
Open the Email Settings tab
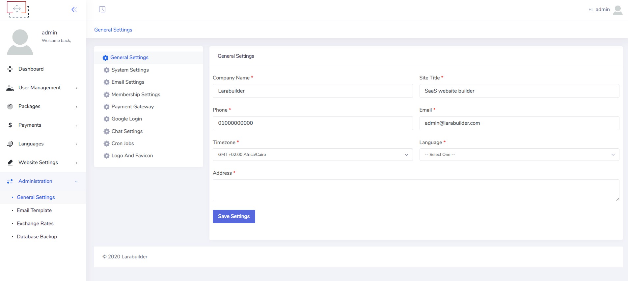coord(128,82)
